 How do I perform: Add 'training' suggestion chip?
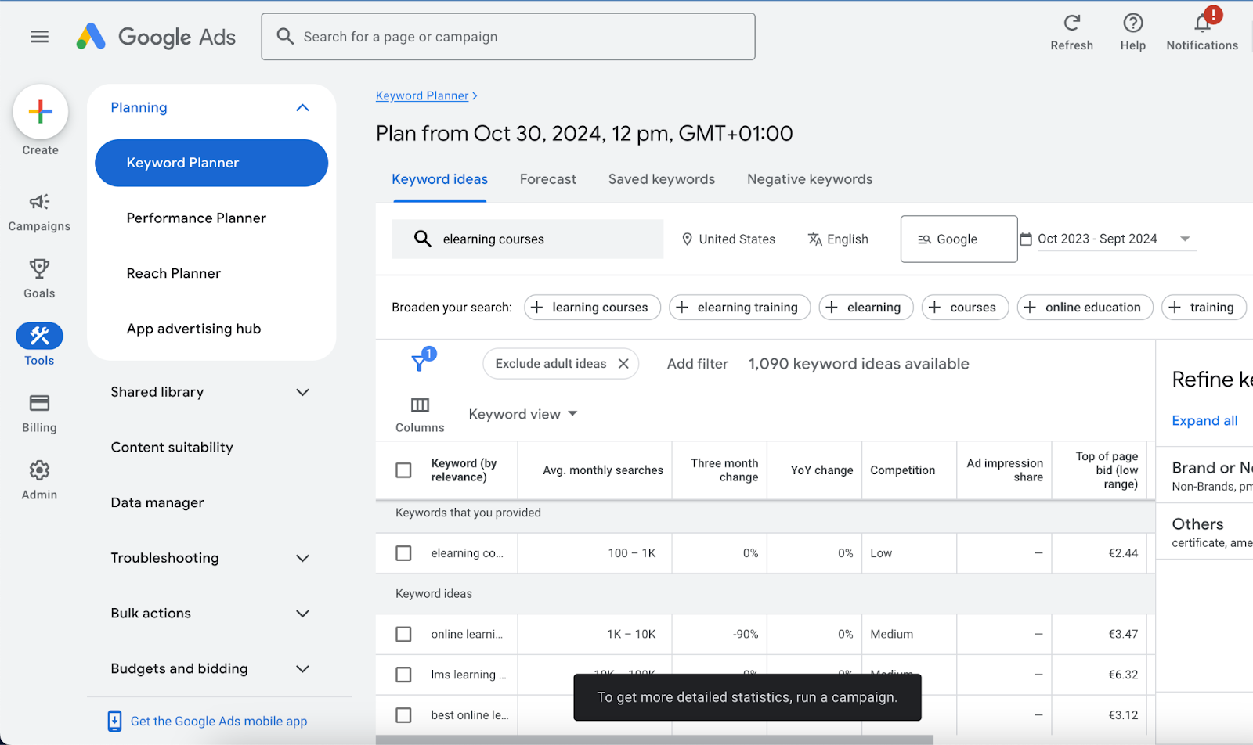click(x=1204, y=308)
